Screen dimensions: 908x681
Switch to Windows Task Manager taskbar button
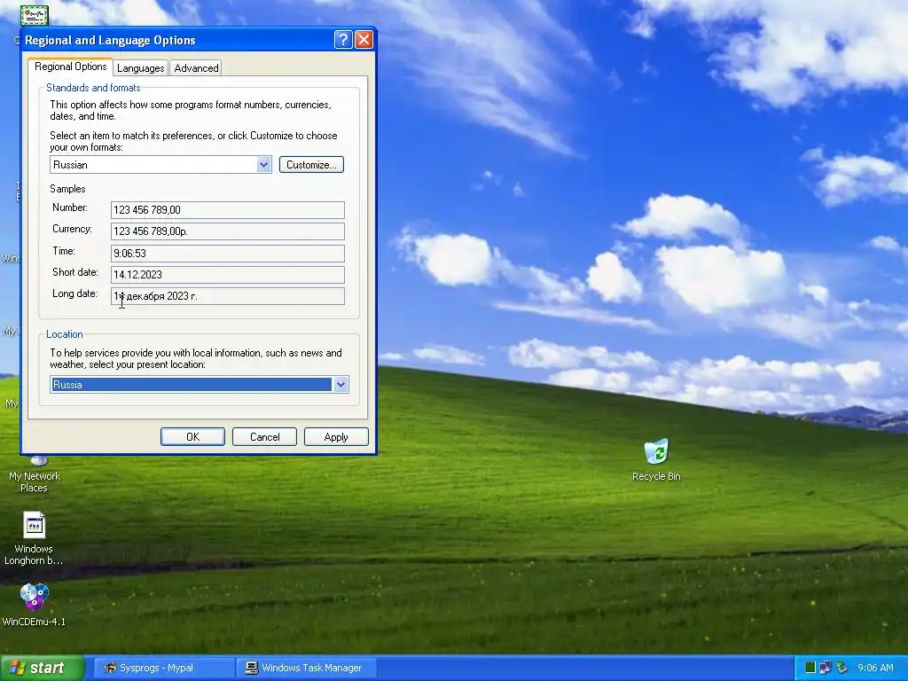point(306,668)
